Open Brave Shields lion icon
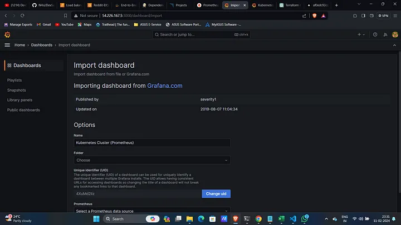401x225 pixels. [314, 16]
